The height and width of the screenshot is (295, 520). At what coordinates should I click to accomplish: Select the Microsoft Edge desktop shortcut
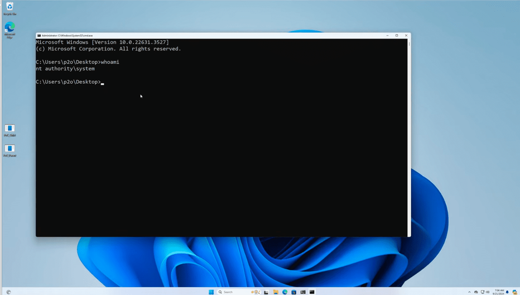coord(9,30)
